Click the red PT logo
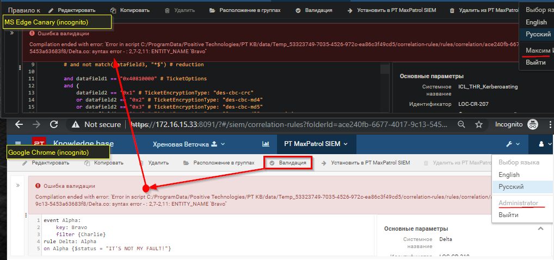The height and width of the screenshot is (260, 554). coord(39,142)
